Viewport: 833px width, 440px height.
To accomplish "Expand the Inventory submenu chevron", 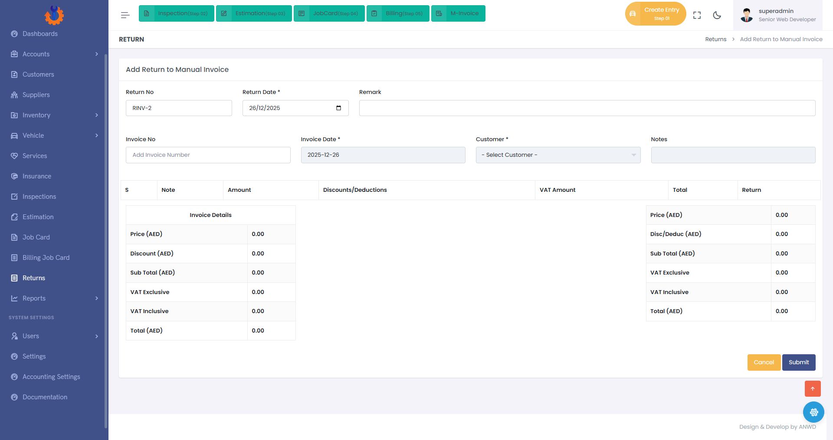I will tap(97, 115).
